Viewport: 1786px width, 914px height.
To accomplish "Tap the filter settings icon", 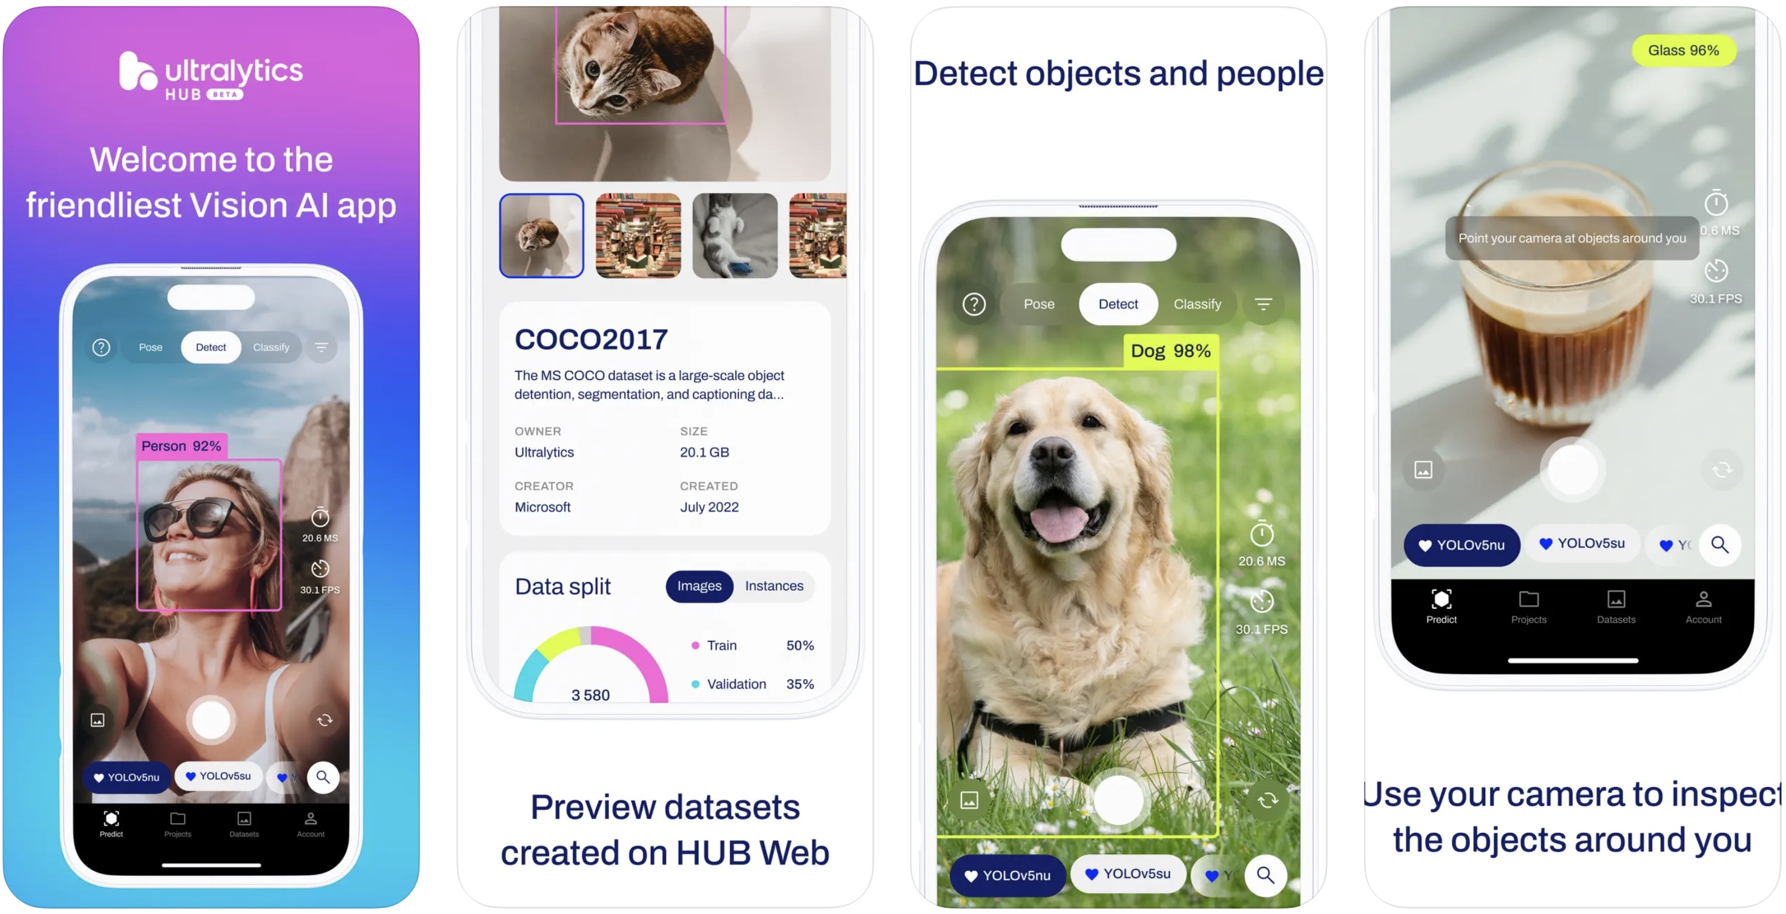I will pos(1264,306).
